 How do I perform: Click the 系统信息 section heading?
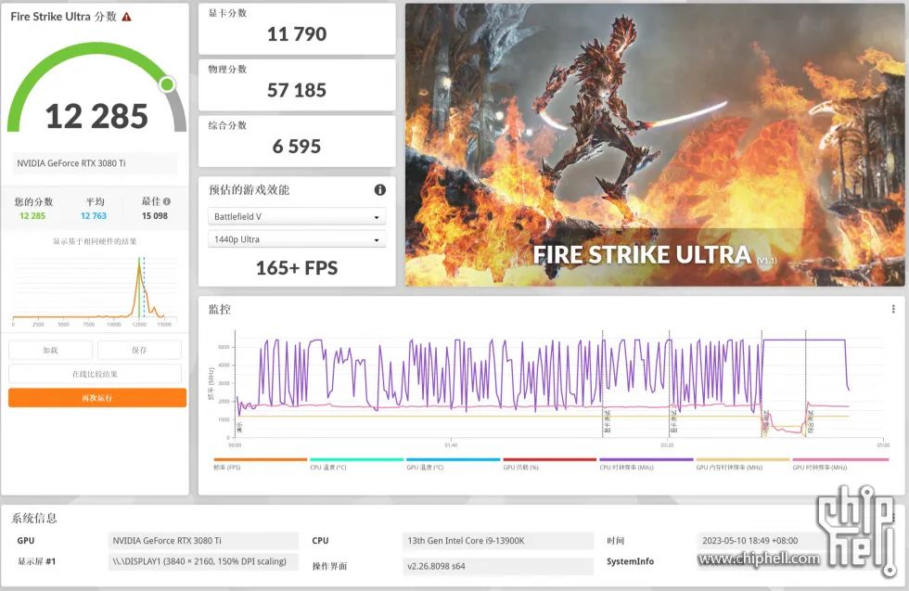(x=34, y=518)
